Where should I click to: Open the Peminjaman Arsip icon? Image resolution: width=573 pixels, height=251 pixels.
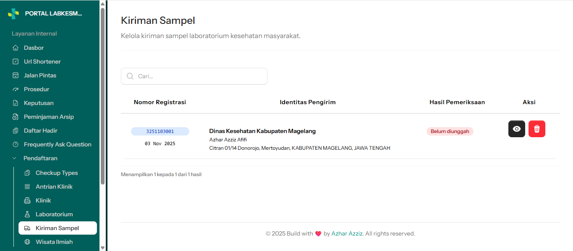(x=16, y=117)
